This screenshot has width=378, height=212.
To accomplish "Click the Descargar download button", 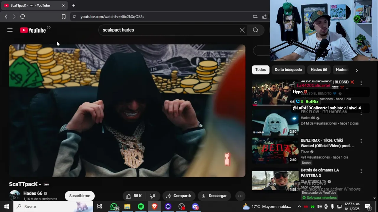I will [214, 196].
